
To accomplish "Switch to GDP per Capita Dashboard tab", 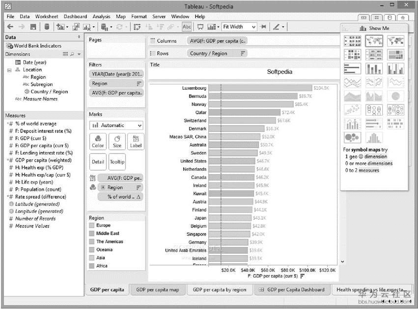I will (x=292, y=289).
